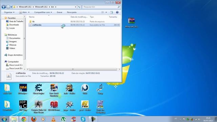Select Disco Local (C:) drive
The height and width of the screenshot is (122, 217).
coord(14,65)
